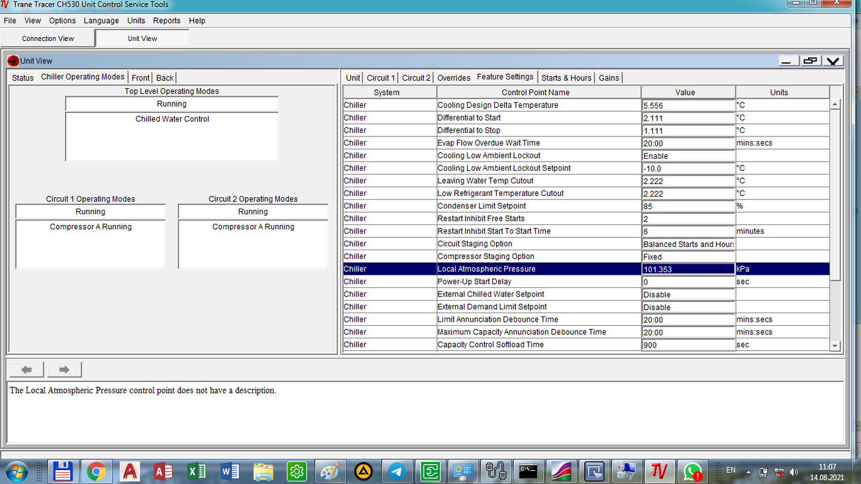This screenshot has width=861, height=484.
Task: Open the Language menu
Action: click(101, 21)
